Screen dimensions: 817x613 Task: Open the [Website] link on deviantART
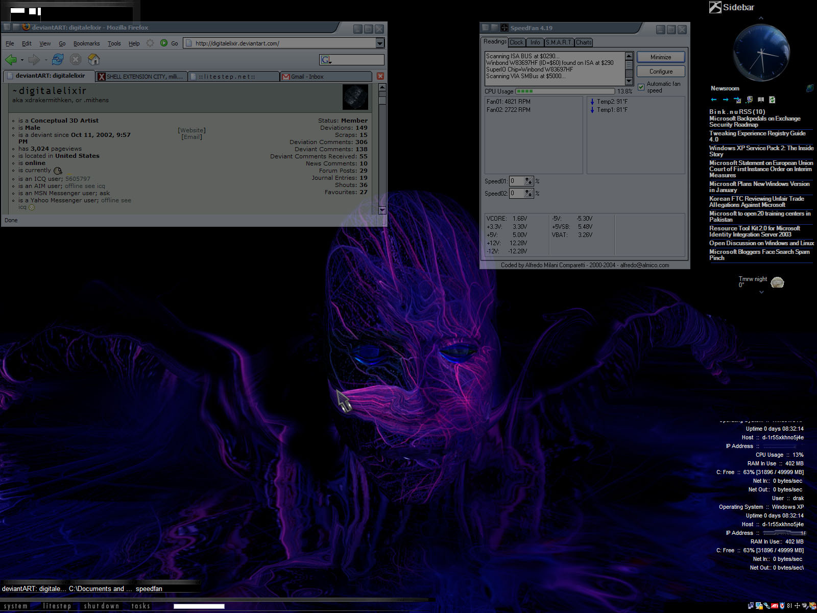[x=191, y=130]
